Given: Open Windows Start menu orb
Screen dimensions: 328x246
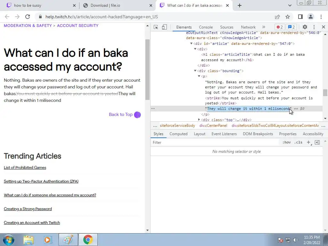Looking at the screenshot, I should point(9,240).
